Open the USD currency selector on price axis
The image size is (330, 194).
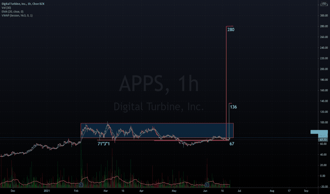(324, 4)
